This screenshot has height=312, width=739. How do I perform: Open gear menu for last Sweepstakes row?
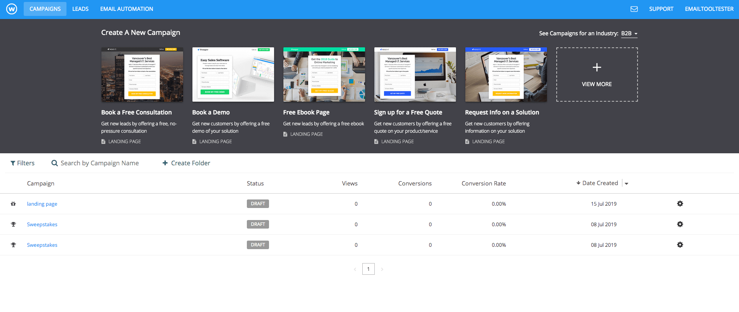680,245
